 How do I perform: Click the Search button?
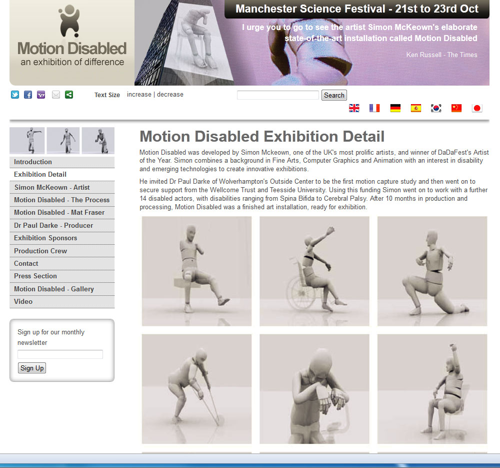[334, 95]
